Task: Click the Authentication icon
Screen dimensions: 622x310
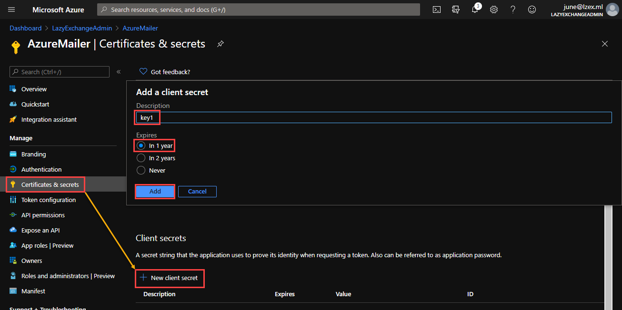Action: click(x=13, y=169)
